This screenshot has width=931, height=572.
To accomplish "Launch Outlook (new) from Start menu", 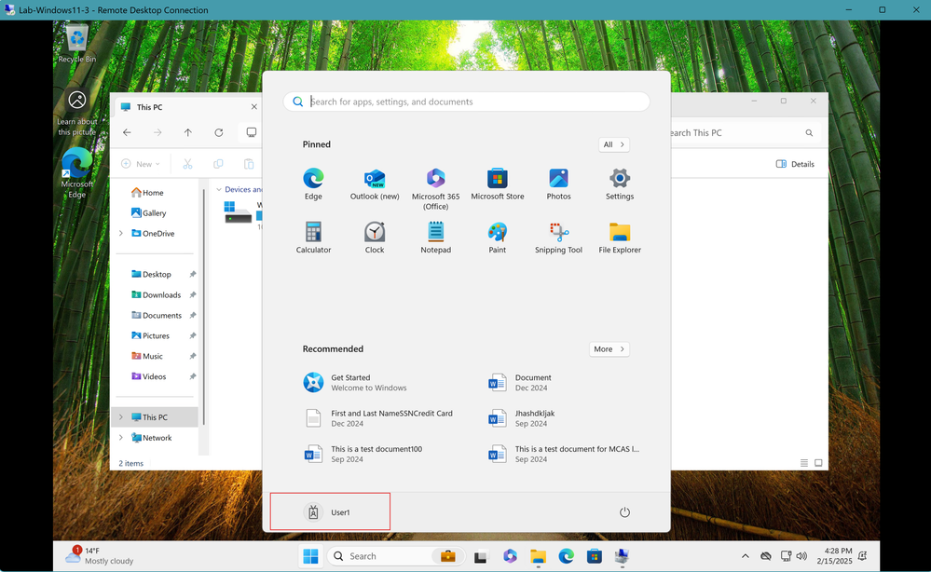I will pos(375,184).
